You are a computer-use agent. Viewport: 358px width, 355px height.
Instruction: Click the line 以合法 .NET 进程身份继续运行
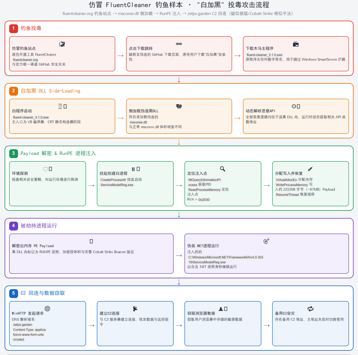coord(212,267)
